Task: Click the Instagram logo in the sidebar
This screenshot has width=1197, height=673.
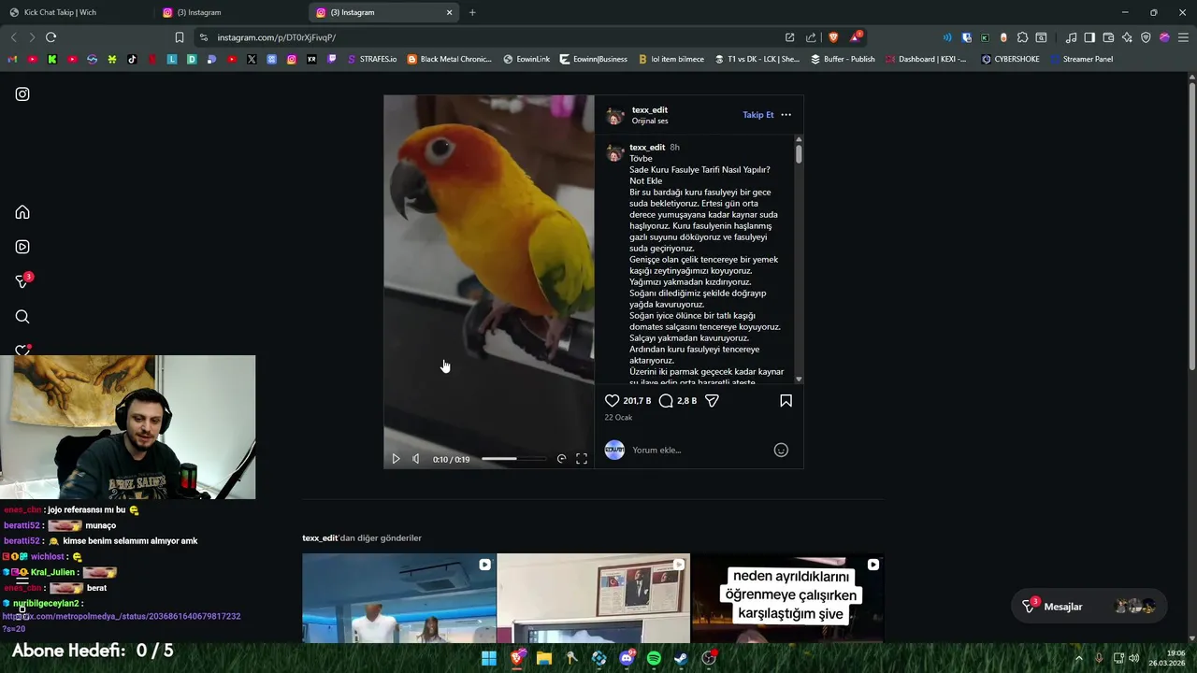Action: (22, 94)
